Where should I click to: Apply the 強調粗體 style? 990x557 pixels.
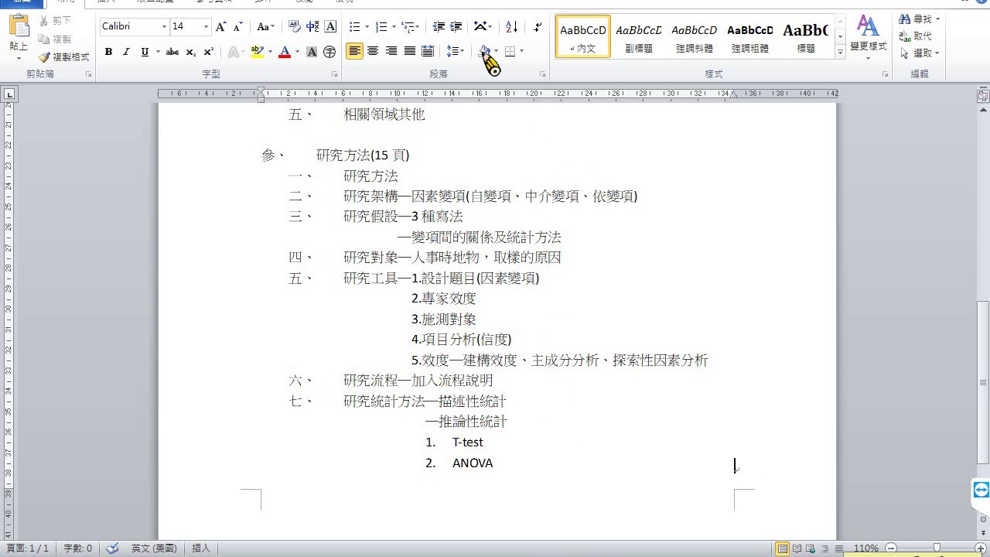(x=750, y=36)
